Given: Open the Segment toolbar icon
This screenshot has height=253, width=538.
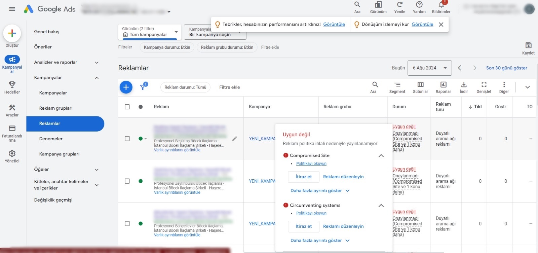Looking at the screenshot, I should pyautogui.click(x=397, y=85).
